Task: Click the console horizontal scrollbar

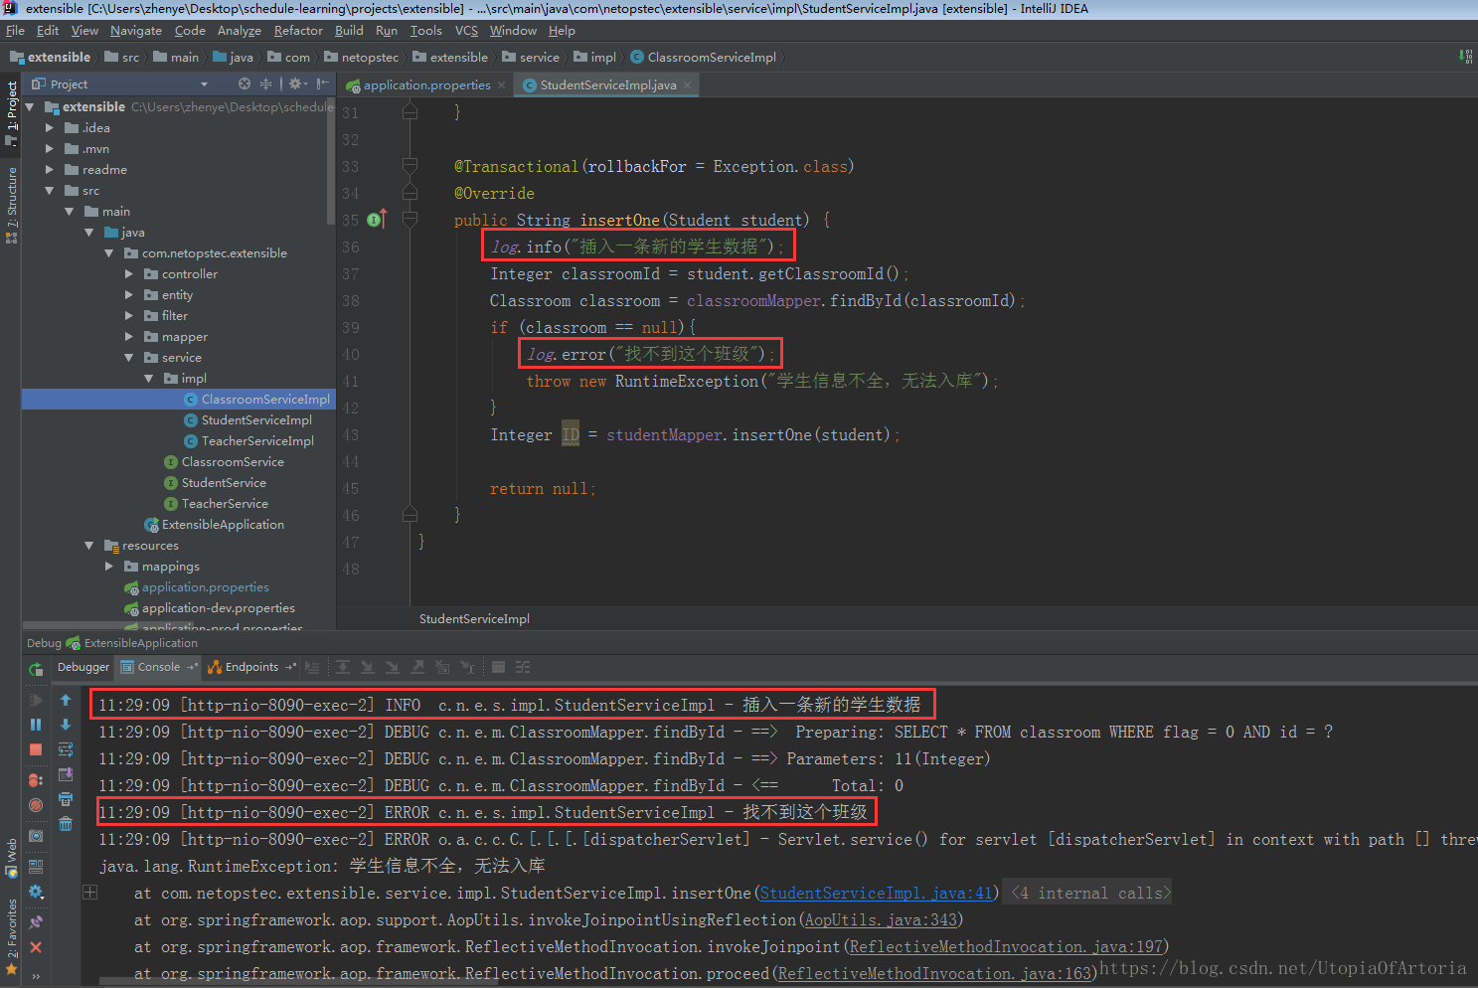Action: [x=298, y=982]
